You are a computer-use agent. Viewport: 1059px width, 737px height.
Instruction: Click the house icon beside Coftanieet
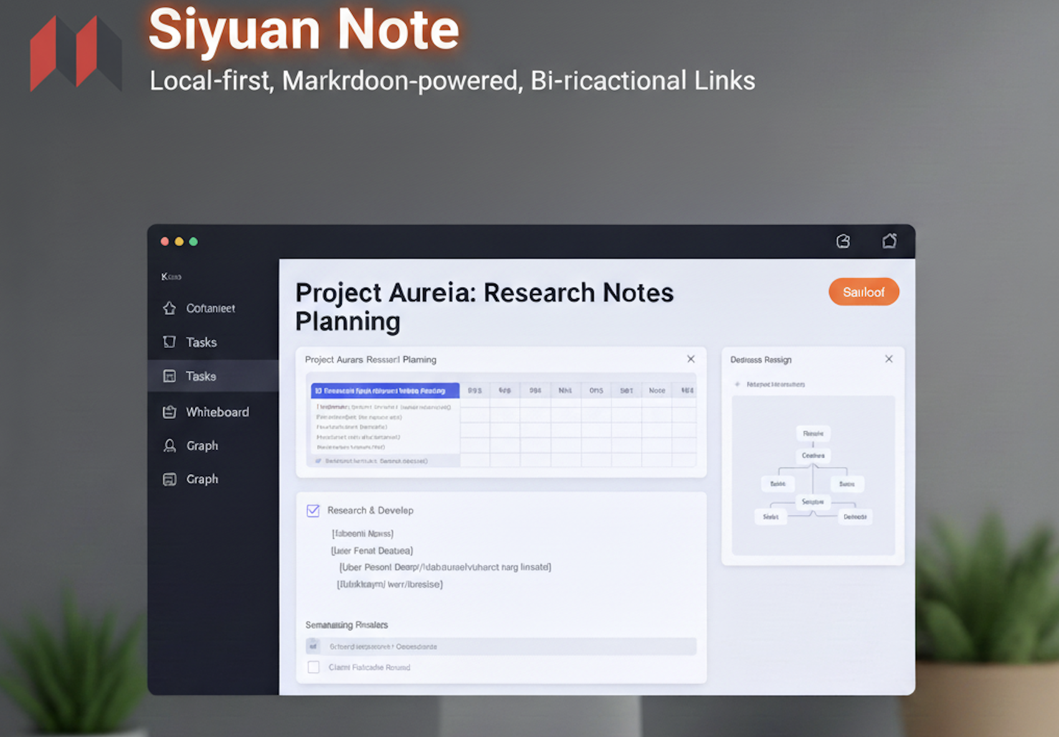point(169,308)
